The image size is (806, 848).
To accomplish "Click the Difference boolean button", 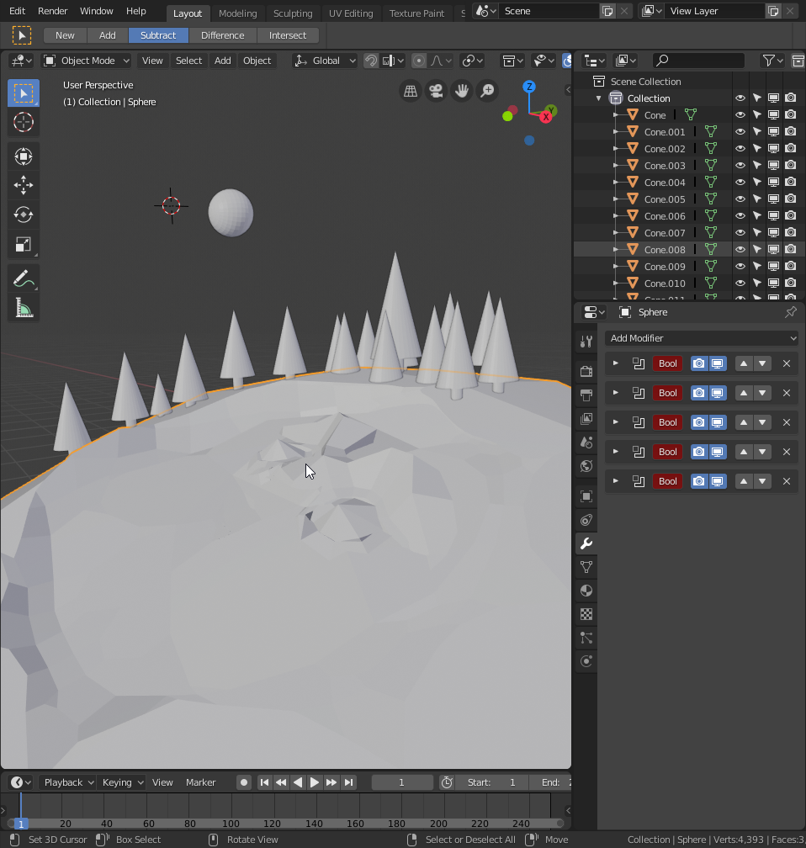I will click(x=222, y=34).
